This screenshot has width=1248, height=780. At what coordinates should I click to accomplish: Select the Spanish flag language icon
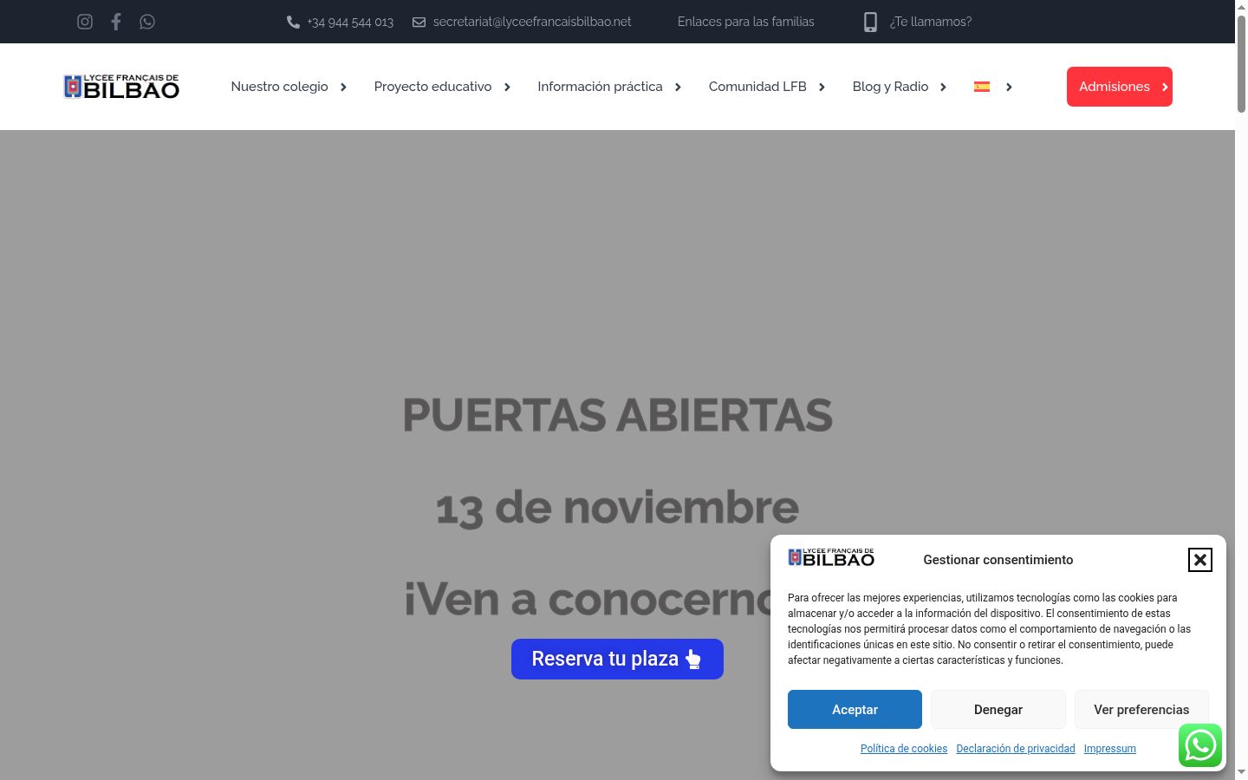coord(982,87)
